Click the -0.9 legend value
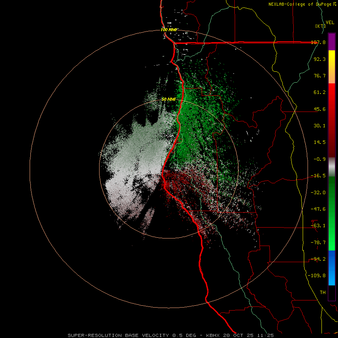Screen dimensions: 338x338 pos(320,159)
